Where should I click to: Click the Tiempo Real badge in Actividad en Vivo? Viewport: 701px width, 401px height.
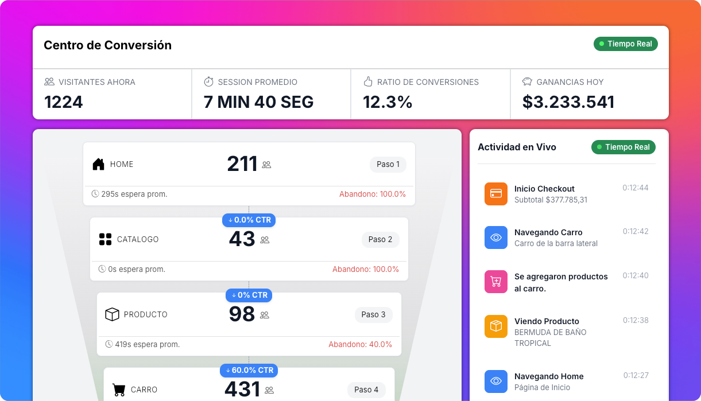pos(623,147)
